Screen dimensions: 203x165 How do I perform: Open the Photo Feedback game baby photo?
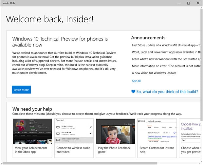pos(116,131)
